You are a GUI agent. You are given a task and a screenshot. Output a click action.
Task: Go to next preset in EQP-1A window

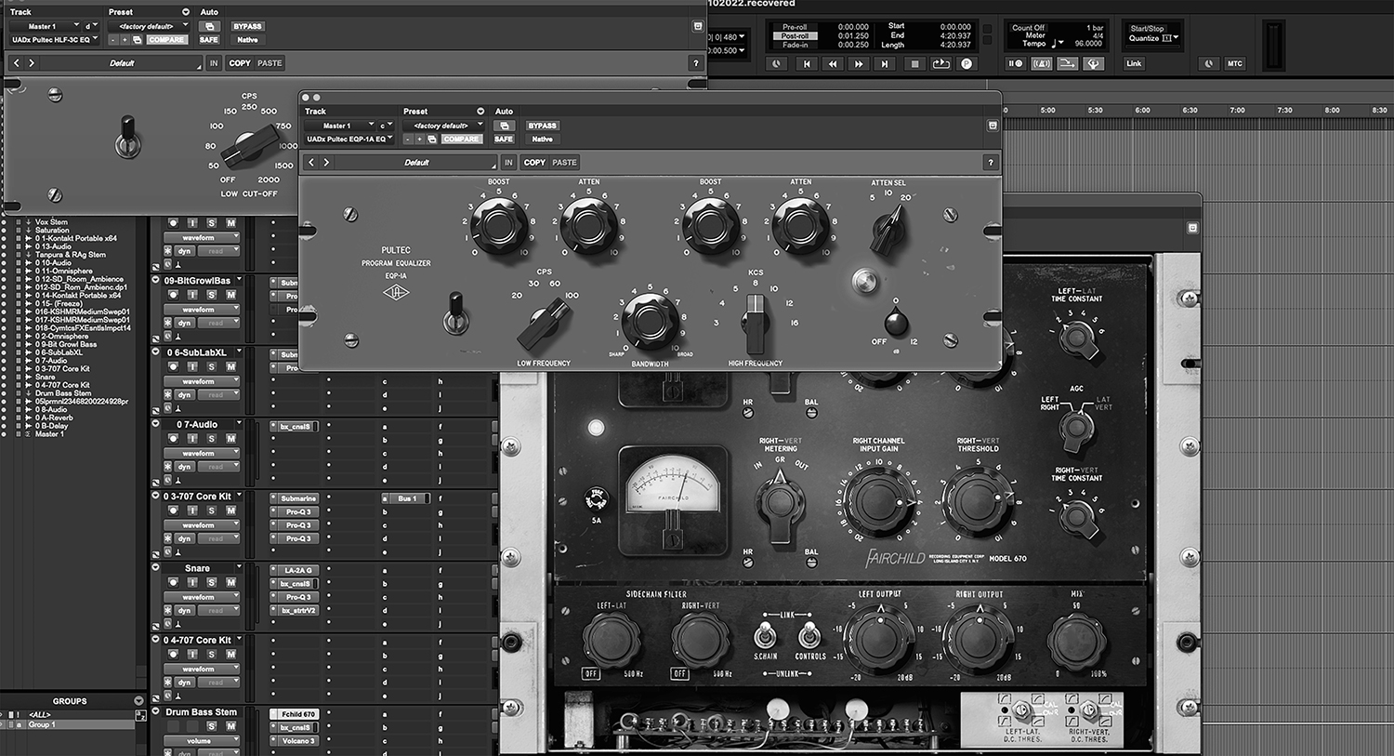tap(326, 163)
